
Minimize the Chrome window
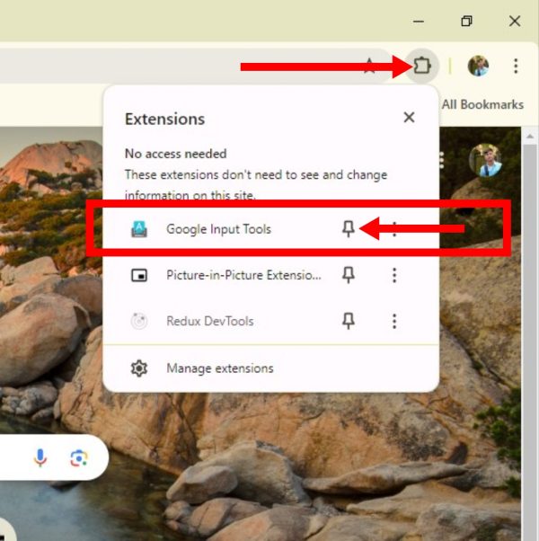click(419, 22)
